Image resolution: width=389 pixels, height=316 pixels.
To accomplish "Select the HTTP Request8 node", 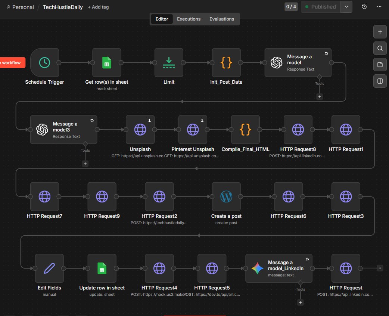I will [x=298, y=130].
